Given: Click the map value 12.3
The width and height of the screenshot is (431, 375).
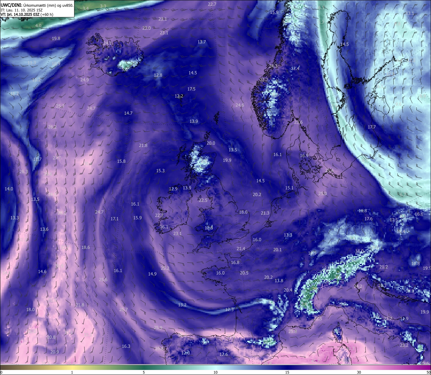Looking at the screenshot, I should point(229,309).
